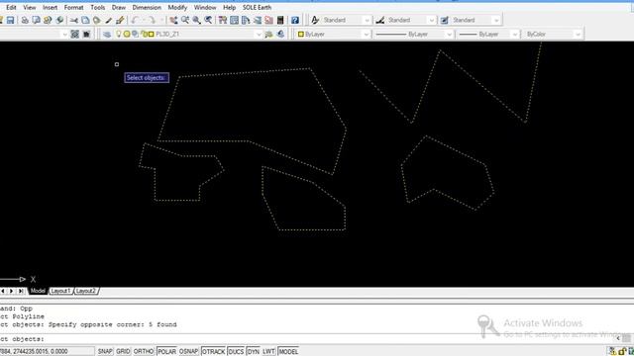The height and width of the screenshot is (356, 634).
Task: Cut selection with scissors icon
Action: click(x=73, y=20)
